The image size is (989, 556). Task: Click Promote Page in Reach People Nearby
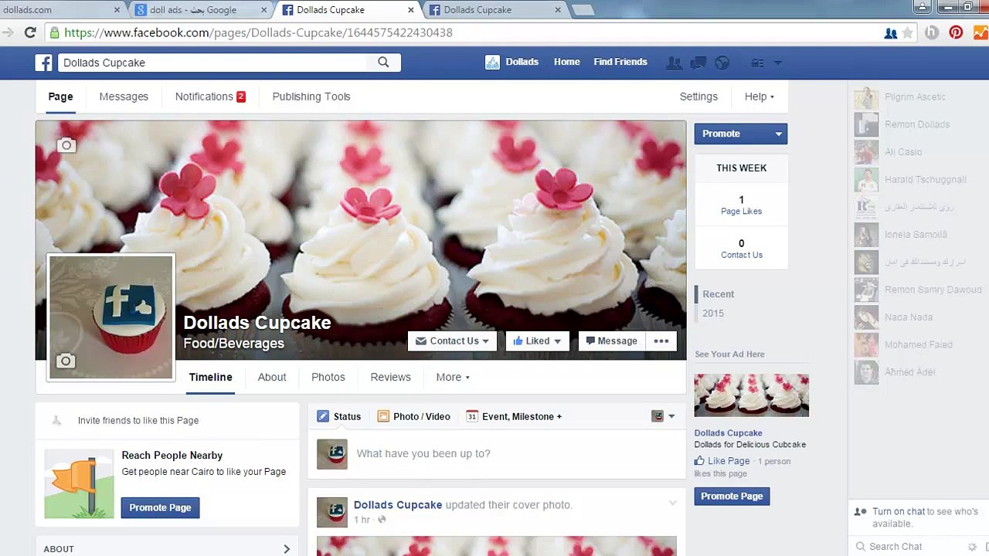point(160,507)
